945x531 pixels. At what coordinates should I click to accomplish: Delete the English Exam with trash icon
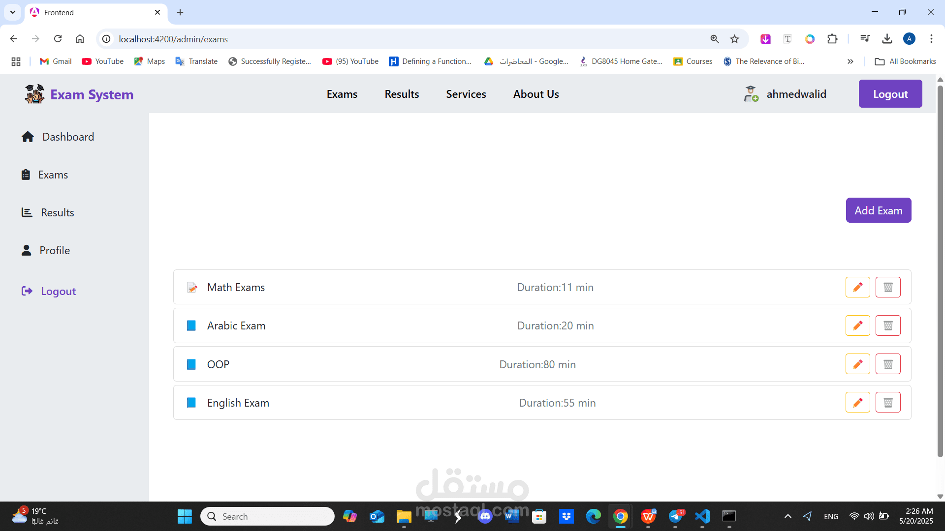point(888,403)
